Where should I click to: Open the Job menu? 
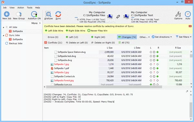click(5, 8)
